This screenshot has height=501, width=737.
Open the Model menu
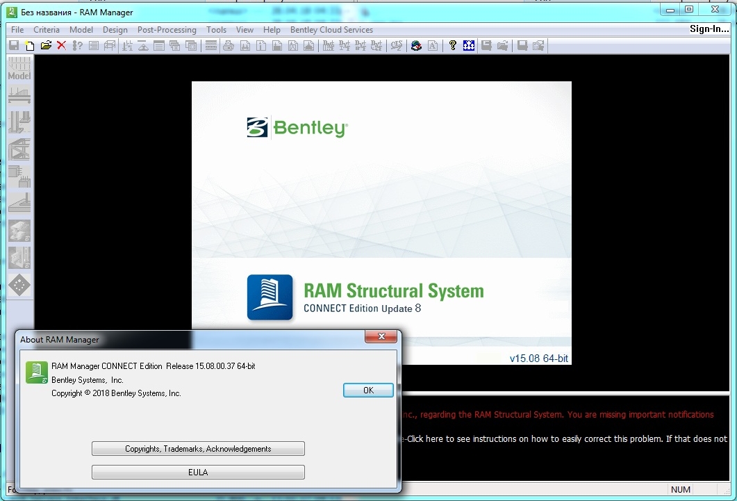coord(81,30)
